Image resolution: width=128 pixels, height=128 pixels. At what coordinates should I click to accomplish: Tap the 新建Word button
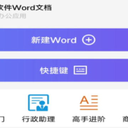pos(64,40)
